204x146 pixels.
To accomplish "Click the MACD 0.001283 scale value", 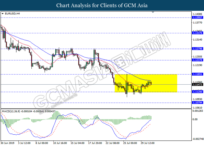I will (x=198, y=111).
